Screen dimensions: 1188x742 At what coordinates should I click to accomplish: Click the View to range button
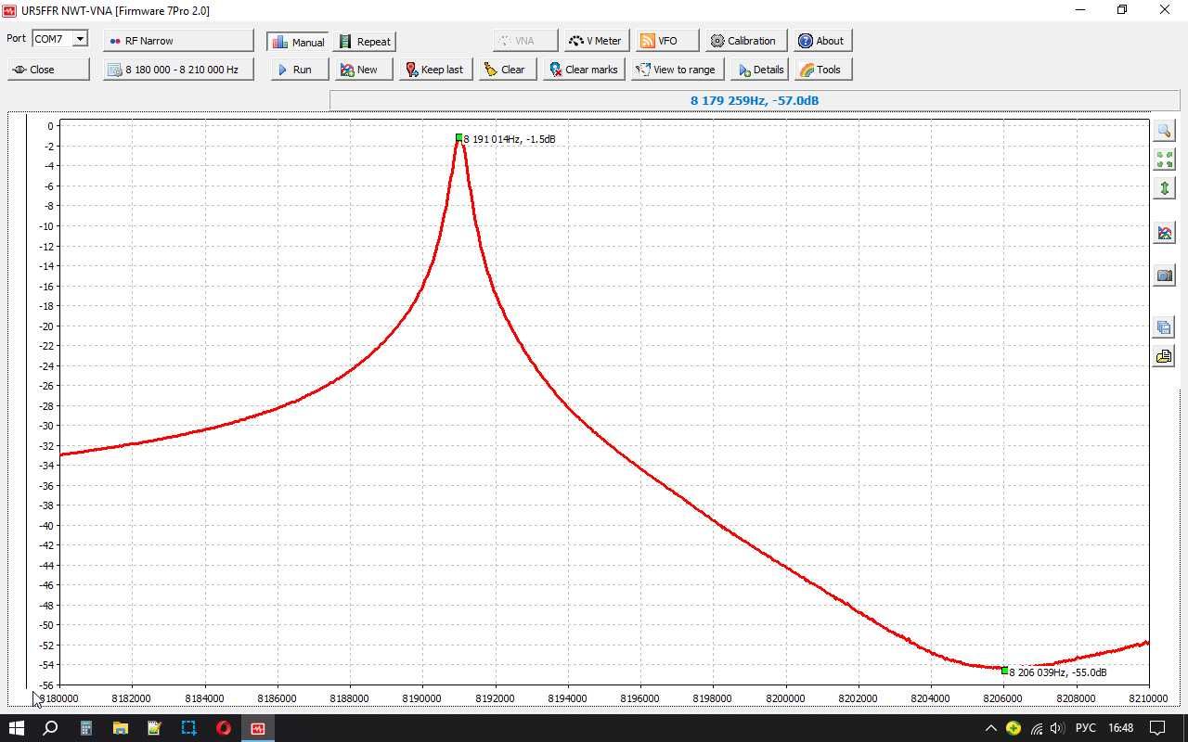click(x=678, y=70)
